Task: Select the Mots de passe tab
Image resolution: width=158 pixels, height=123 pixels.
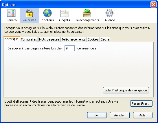Action: [49, 39]
